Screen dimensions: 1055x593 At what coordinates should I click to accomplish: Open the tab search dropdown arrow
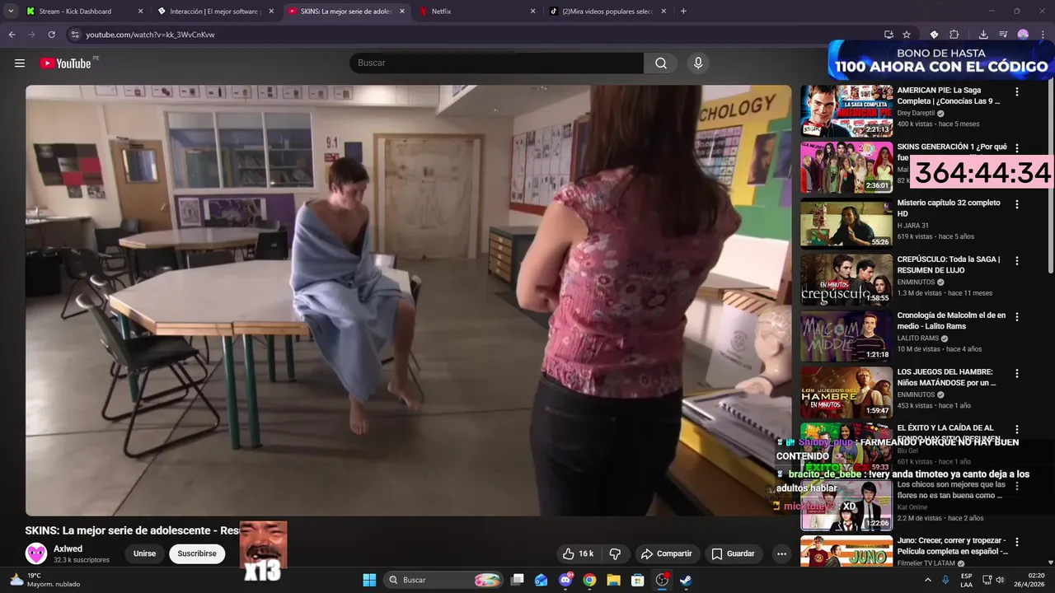tap(11, 12)
